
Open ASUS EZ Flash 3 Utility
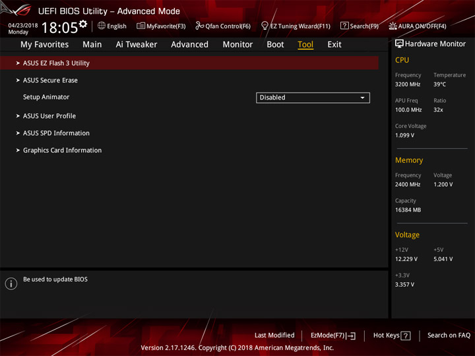189,63
